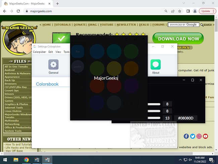
Task: Bookmark this page with the star
Action: 180,11
